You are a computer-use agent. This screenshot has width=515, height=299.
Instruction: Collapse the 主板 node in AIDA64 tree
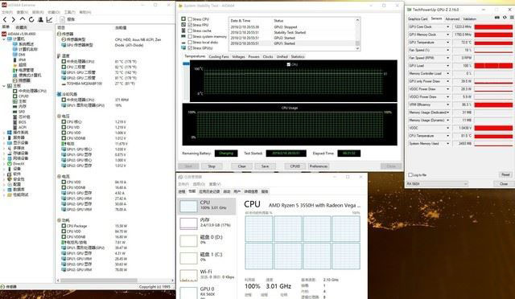pos(4,86)
